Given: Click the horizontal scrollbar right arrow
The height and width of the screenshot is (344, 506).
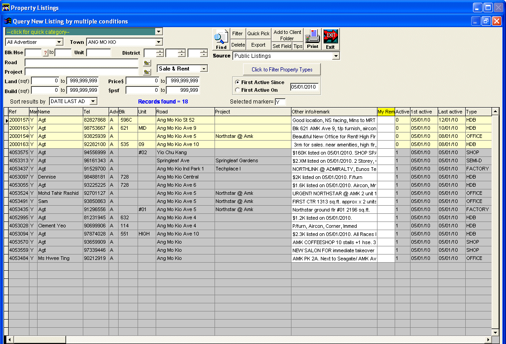Looking at the screenshot, I should click(x=488, y=339).
